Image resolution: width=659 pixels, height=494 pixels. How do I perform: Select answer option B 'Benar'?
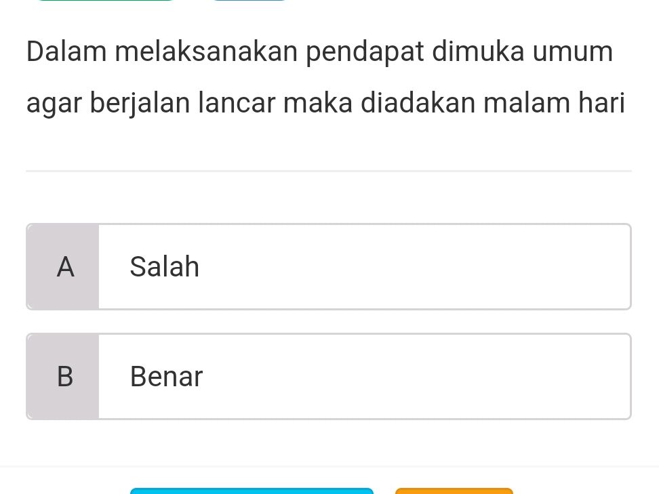point(329,376)
